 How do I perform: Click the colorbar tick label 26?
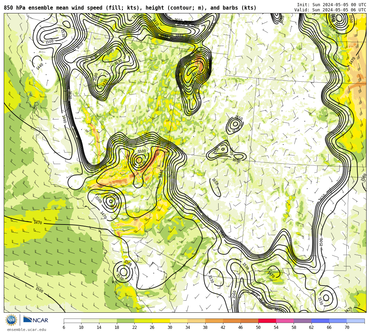[x=152, y=327]
